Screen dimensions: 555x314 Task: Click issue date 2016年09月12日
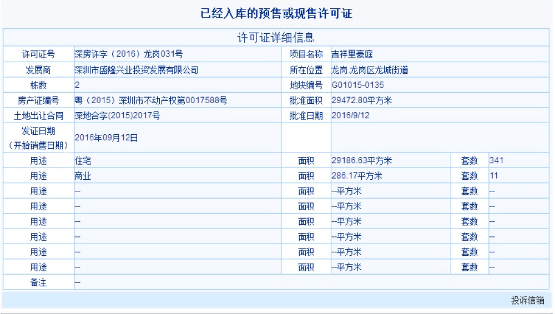(106, 138)
